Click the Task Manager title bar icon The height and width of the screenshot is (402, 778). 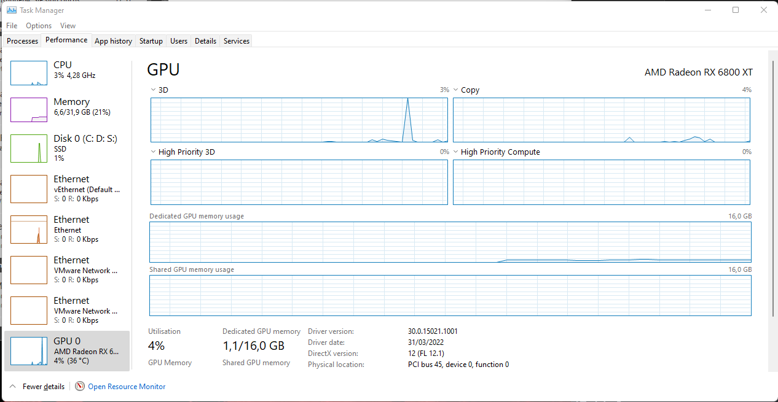(11, 10)
